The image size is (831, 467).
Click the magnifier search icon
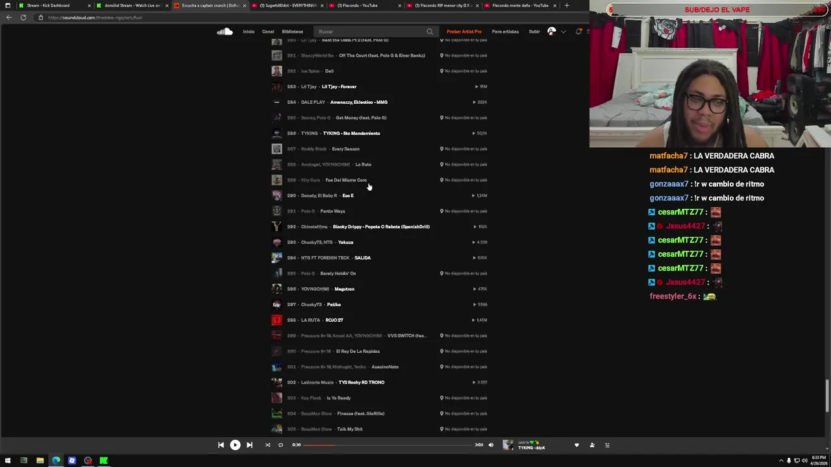click(430, 31)
